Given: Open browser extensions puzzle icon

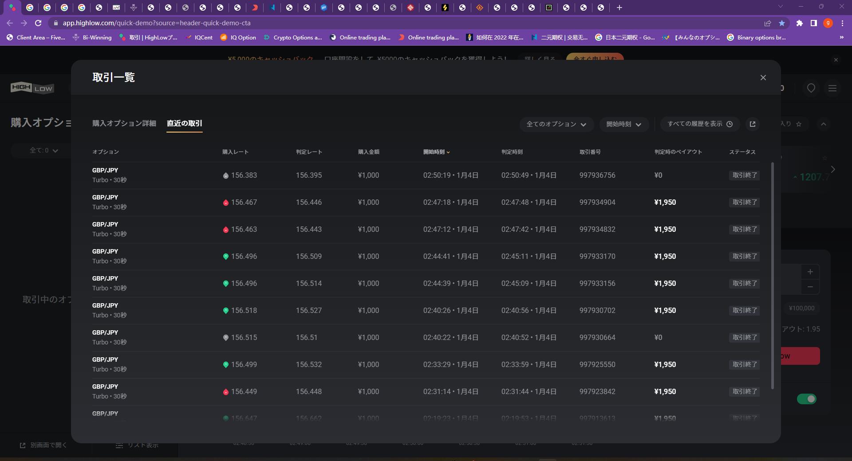Looking at the screenshot, I should pyautogui.click(x=799, y=23).
